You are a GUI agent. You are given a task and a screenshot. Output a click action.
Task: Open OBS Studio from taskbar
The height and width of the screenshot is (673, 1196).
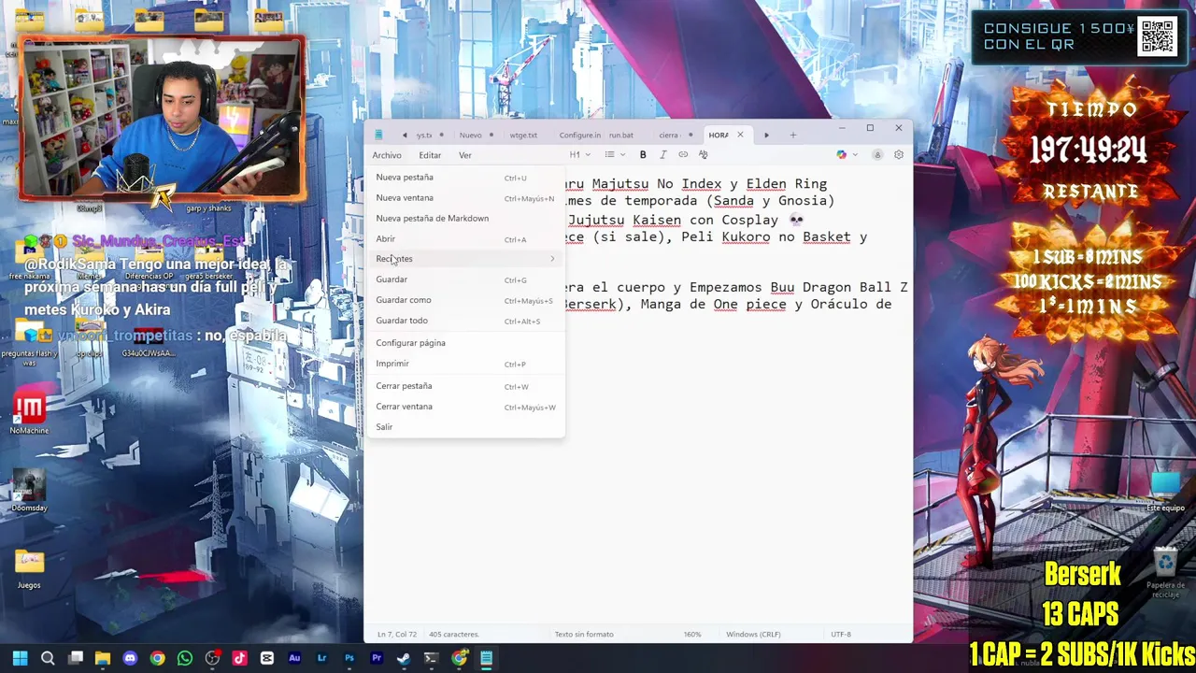[212, 659]
